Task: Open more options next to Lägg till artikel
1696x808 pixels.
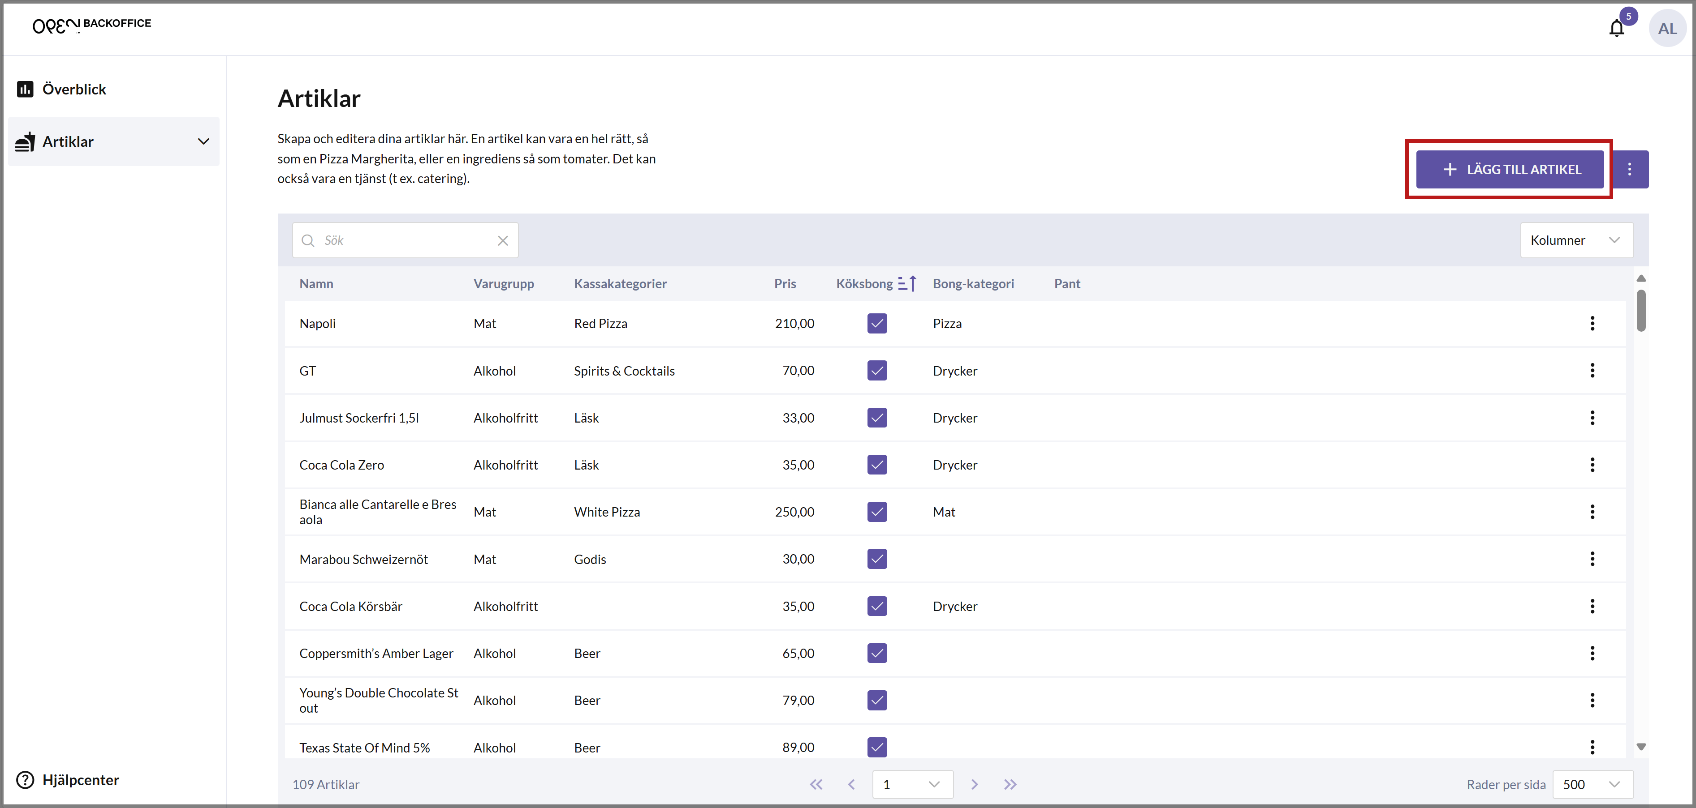Action: pyautogui.click(x=1630, y=169)
